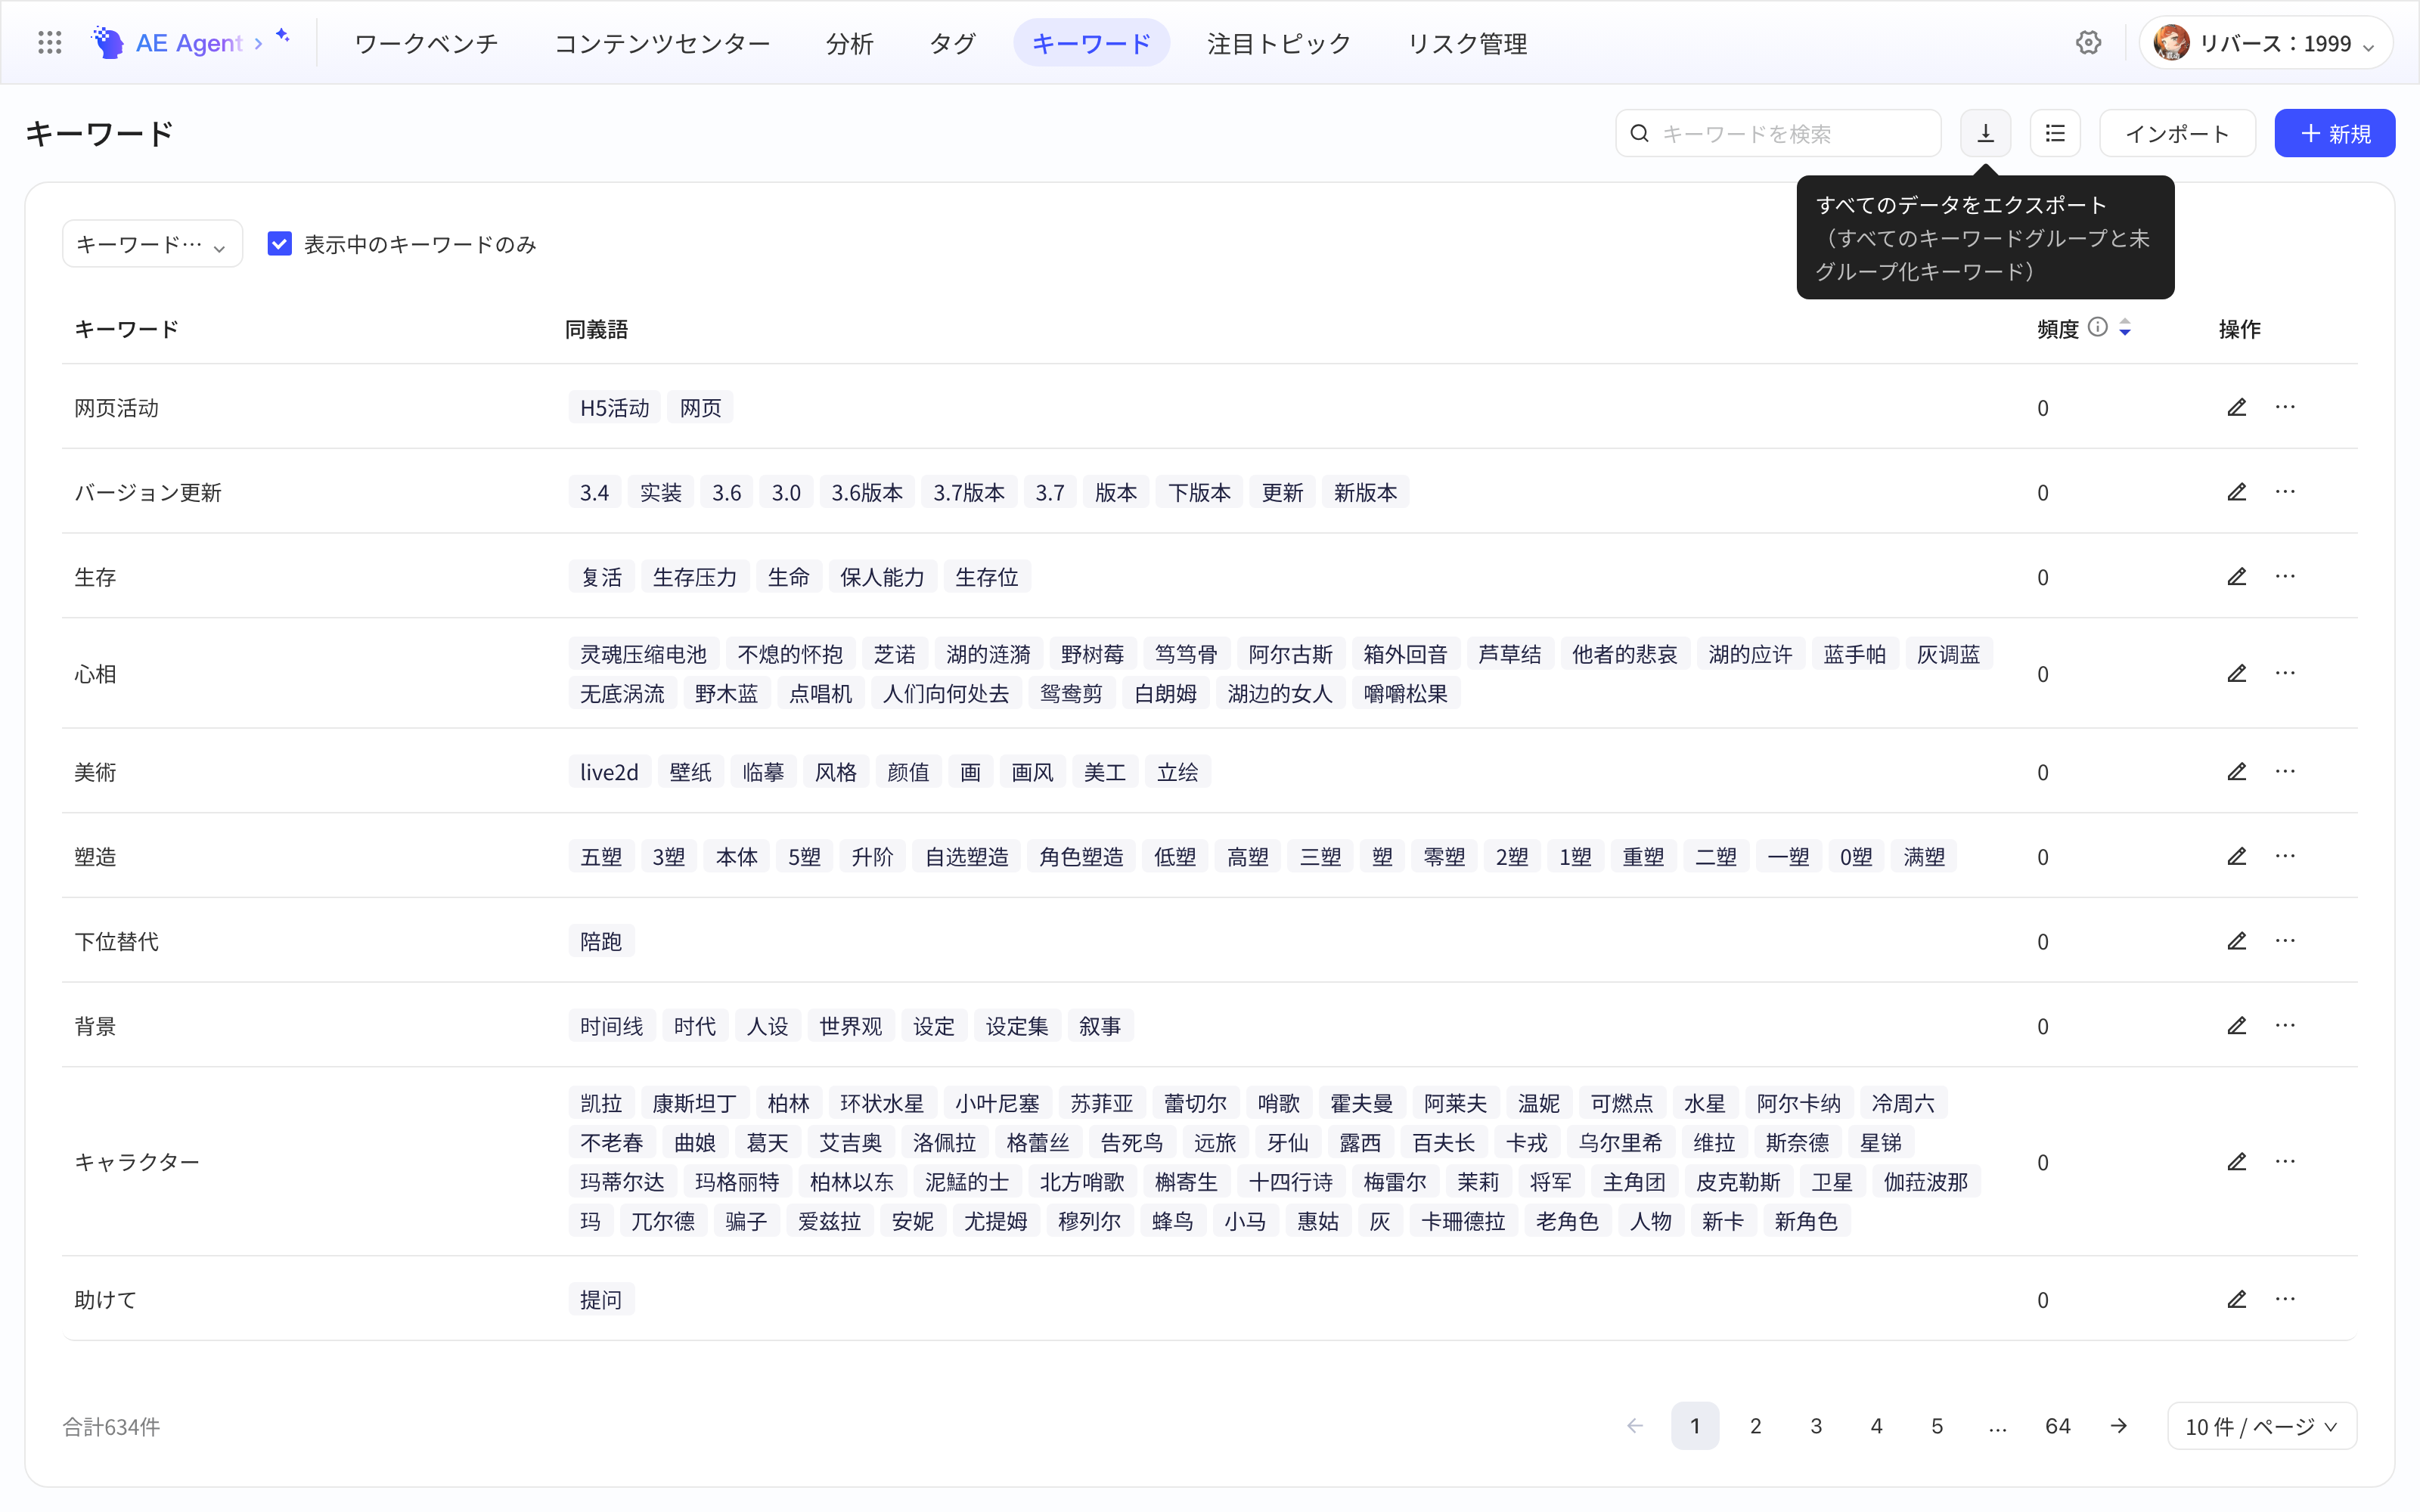Switch to ワークベンチ tab

(x=426, y=43)
